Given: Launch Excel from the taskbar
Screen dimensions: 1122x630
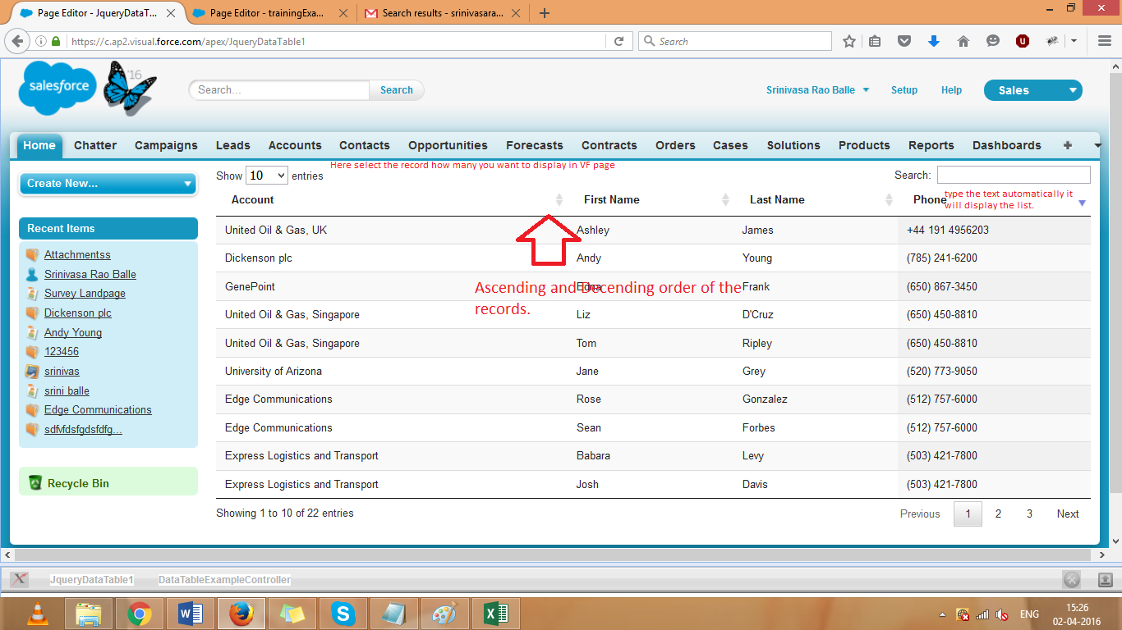Looking at the screenshot, I should (x=496, y=613).
